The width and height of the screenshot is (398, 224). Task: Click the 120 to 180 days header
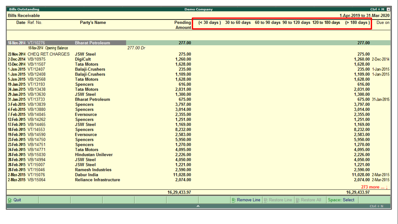click(326, 22)
